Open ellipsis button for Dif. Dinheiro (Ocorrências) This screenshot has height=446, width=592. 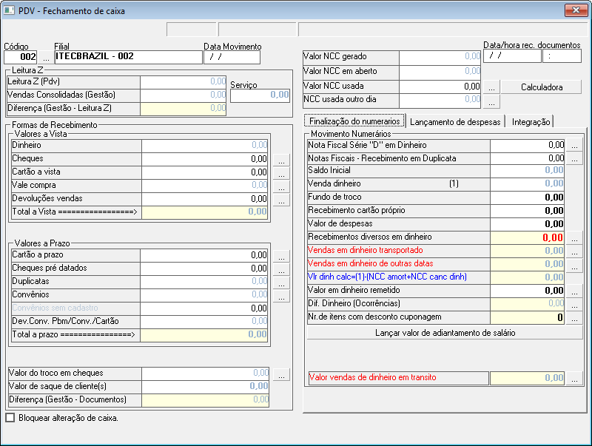click(x=574, y=304)
